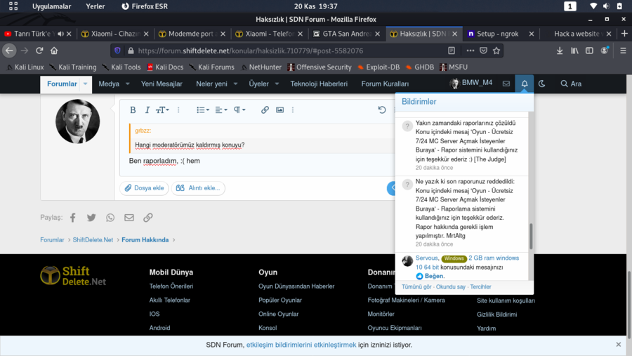The height and width of the screenshot is (356, 632).
Task: Toggle bold formatting in the editor
Action: (x=133, y=110)
